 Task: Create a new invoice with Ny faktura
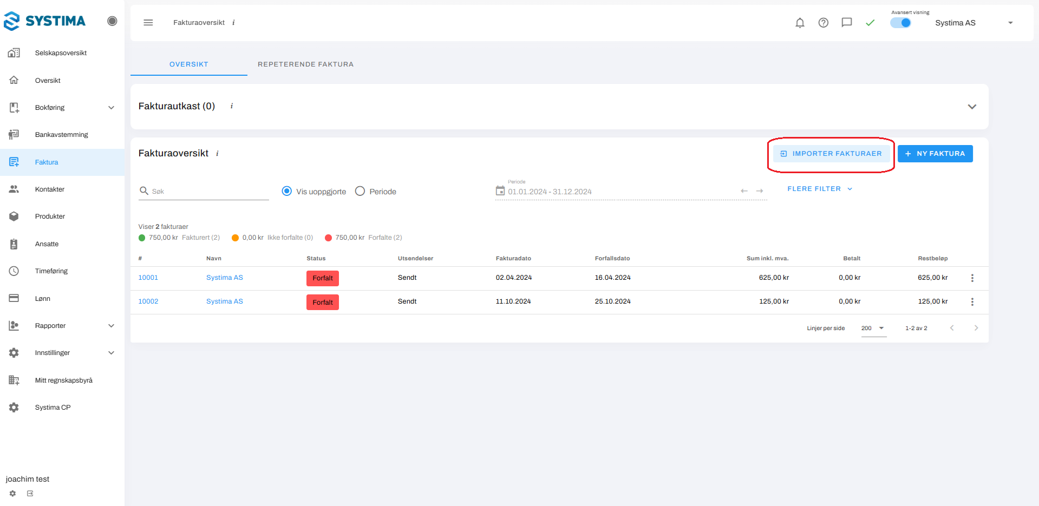(935, 154)
